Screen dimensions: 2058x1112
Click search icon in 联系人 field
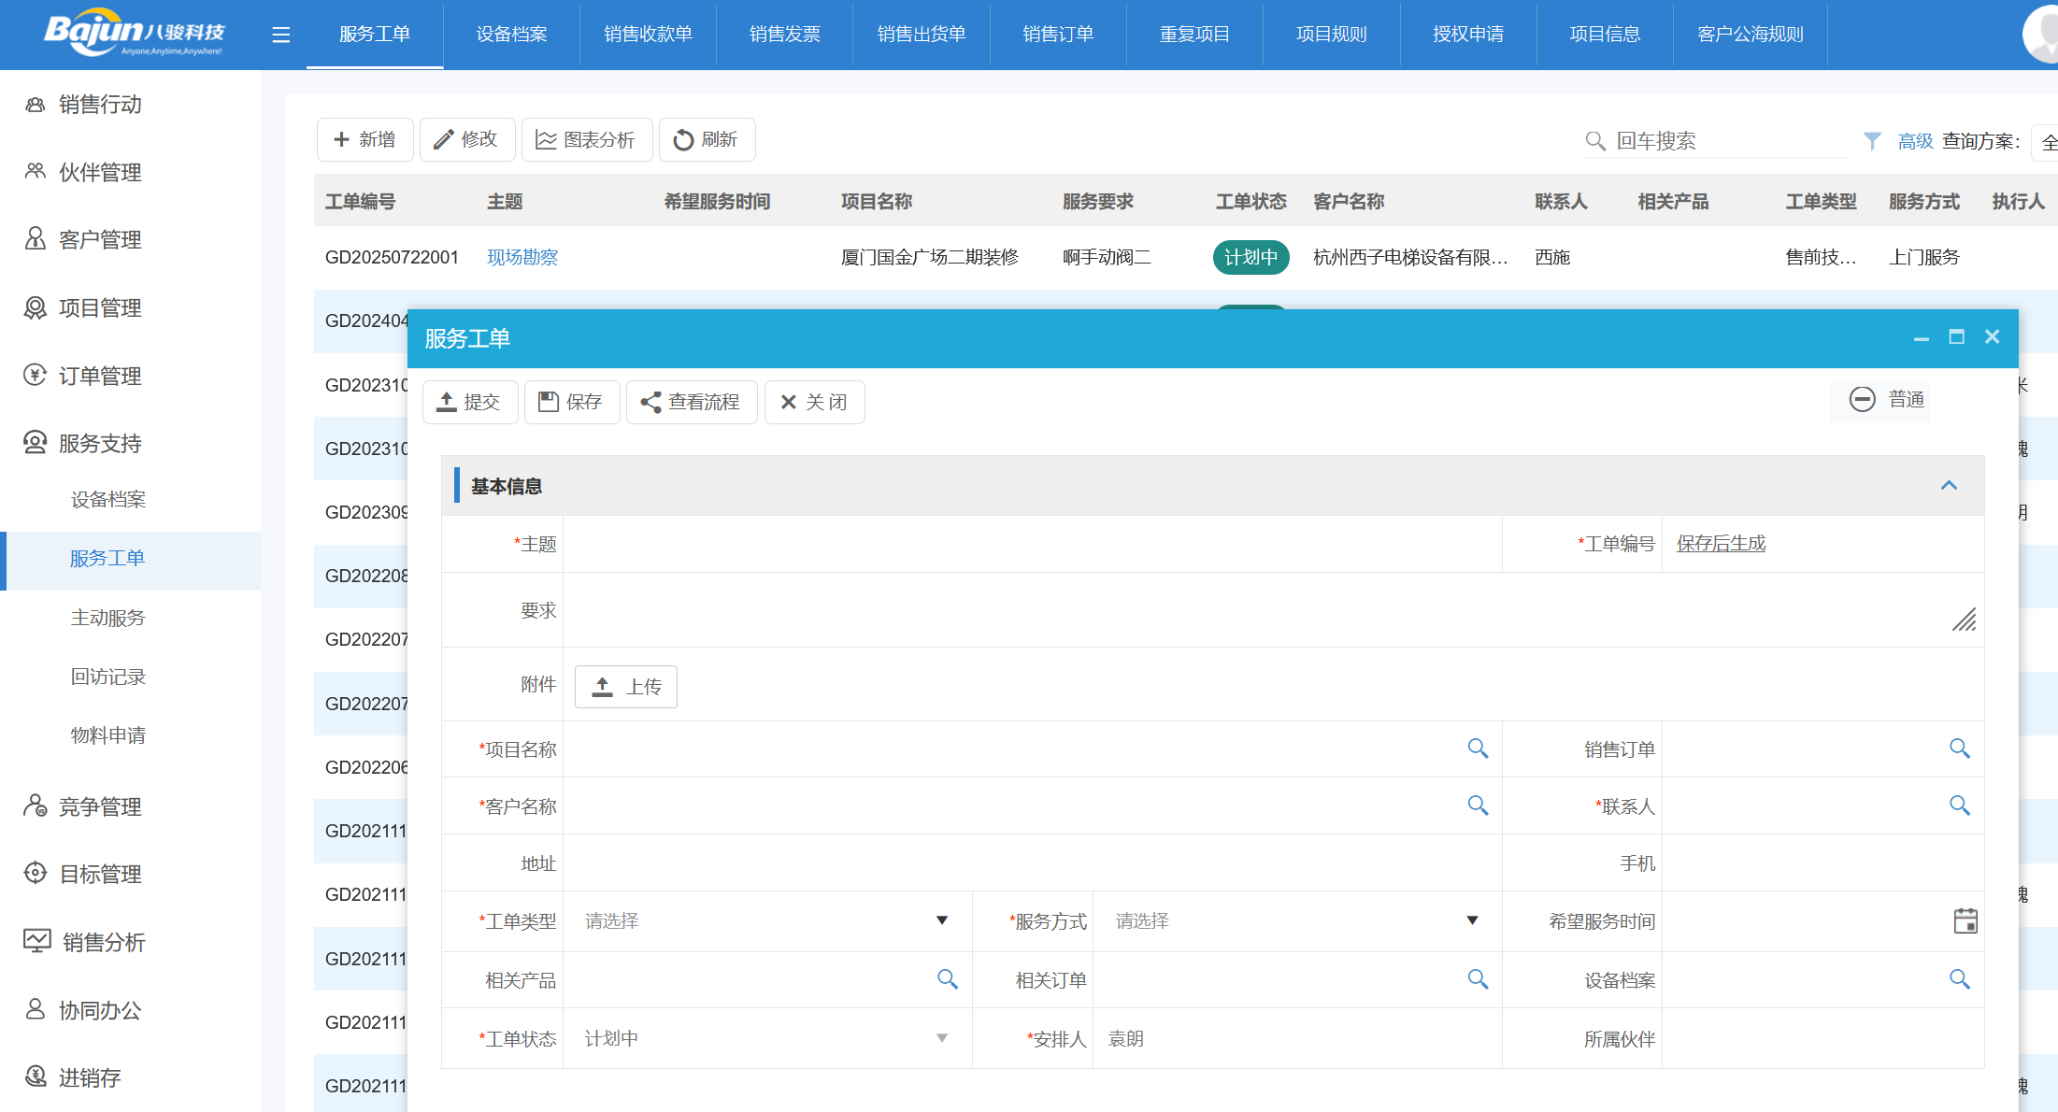(1959, 805)
